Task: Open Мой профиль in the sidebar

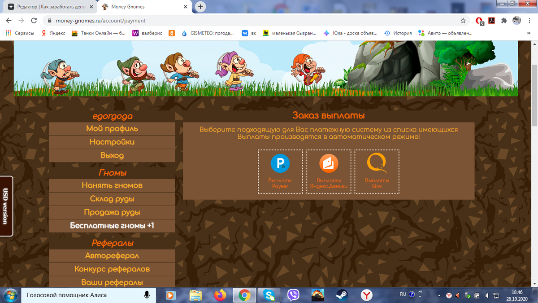Action: coord(112,129)
